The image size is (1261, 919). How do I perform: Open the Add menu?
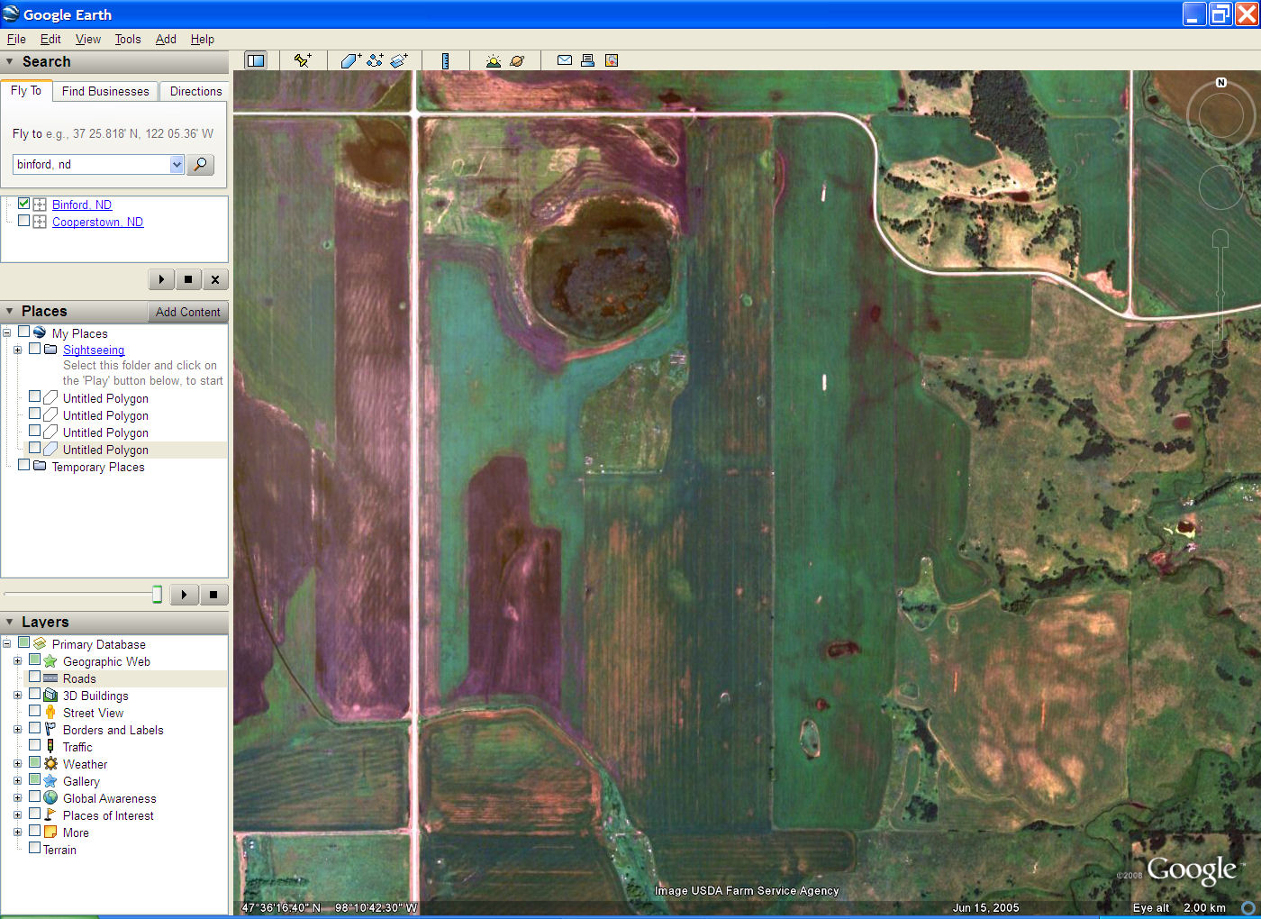click(166, 39)
